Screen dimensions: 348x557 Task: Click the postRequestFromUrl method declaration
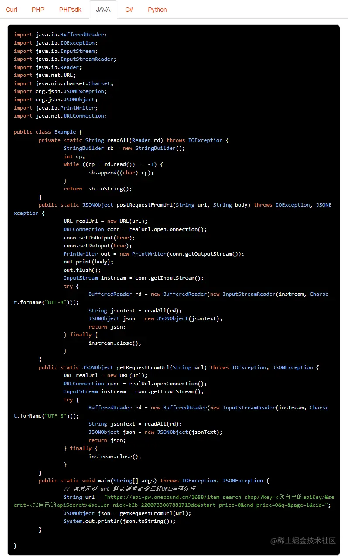(172, 209)
